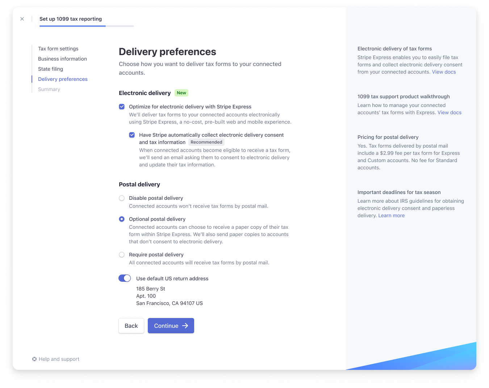This screenshot has height=388, width=489.
Task: Click the Delivery preferences heading
Action: tap(167, 52)
